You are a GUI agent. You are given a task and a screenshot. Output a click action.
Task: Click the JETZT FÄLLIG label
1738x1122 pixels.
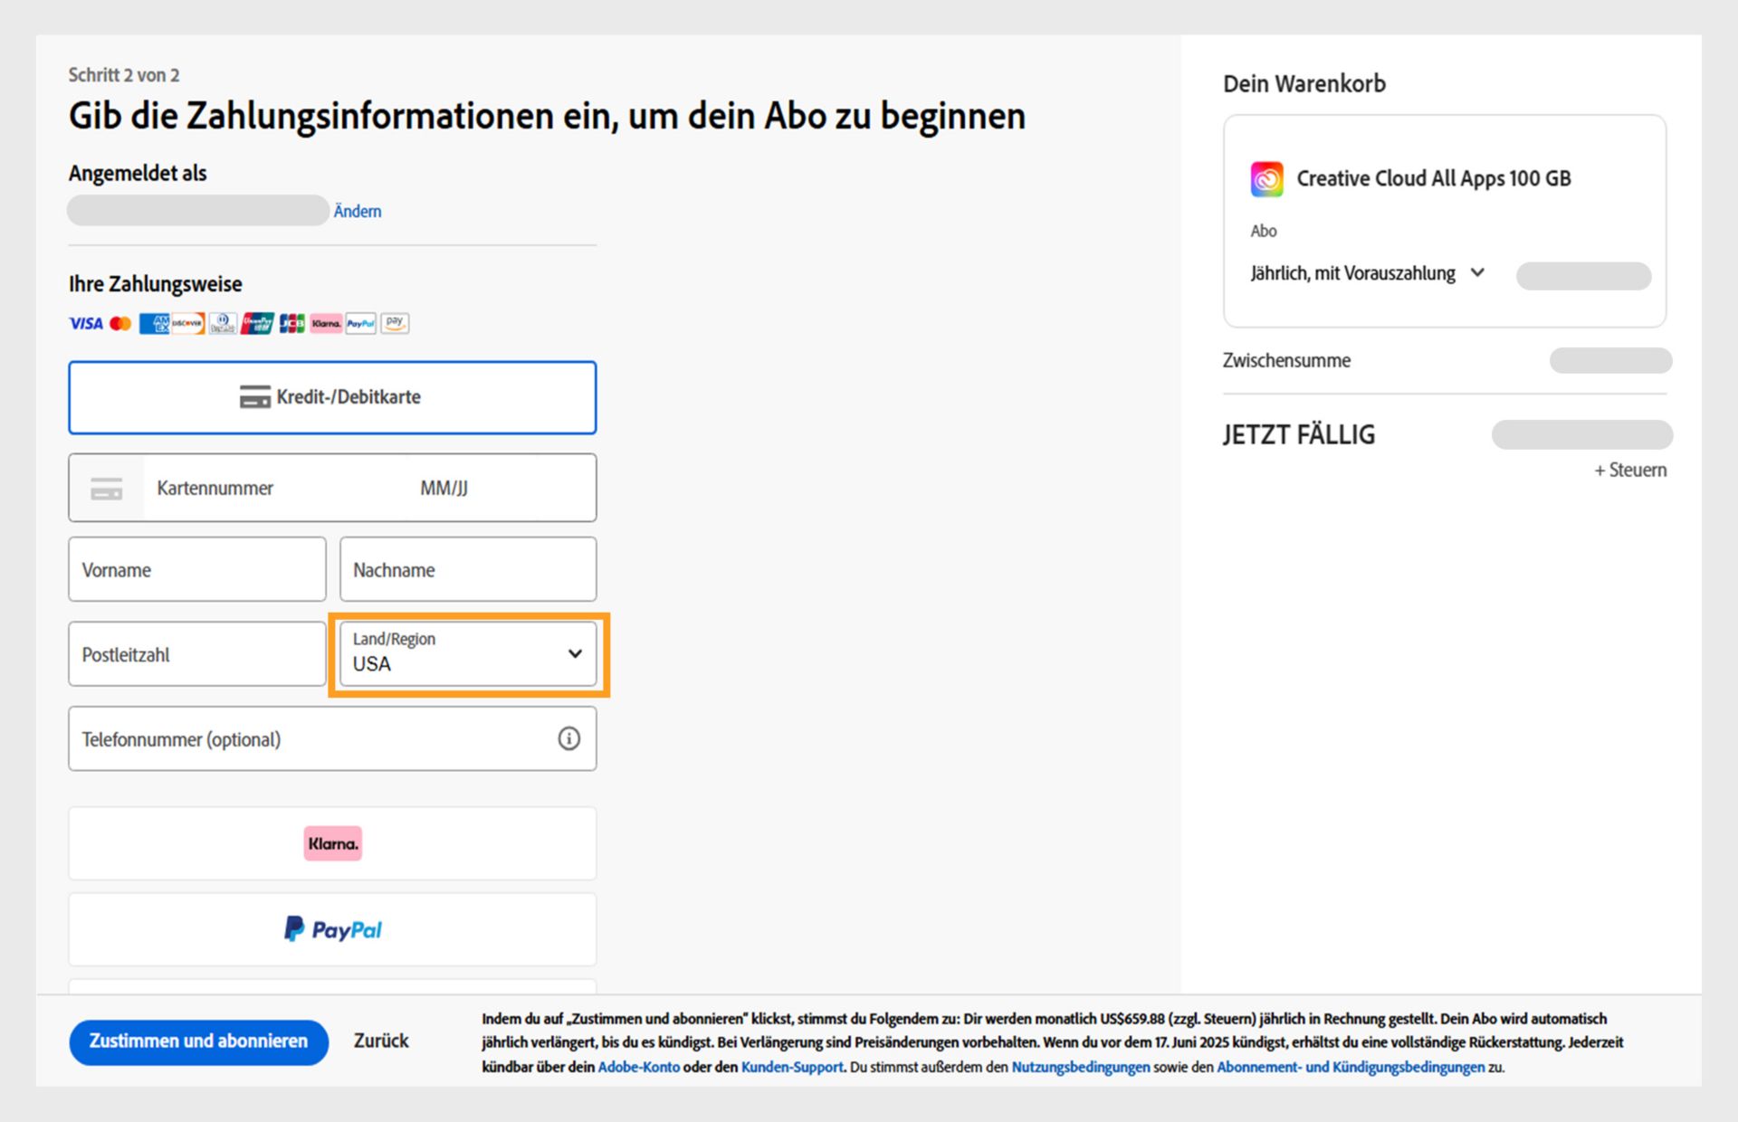coord(1299,435)
